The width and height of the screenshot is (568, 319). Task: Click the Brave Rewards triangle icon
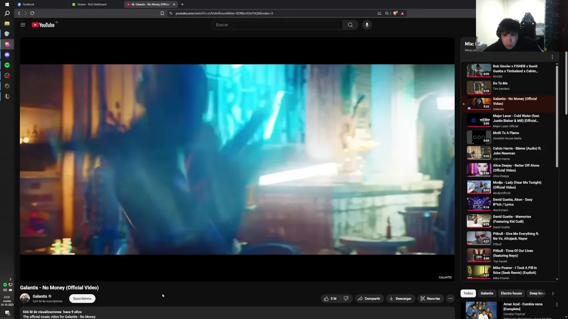pos(402,13)
